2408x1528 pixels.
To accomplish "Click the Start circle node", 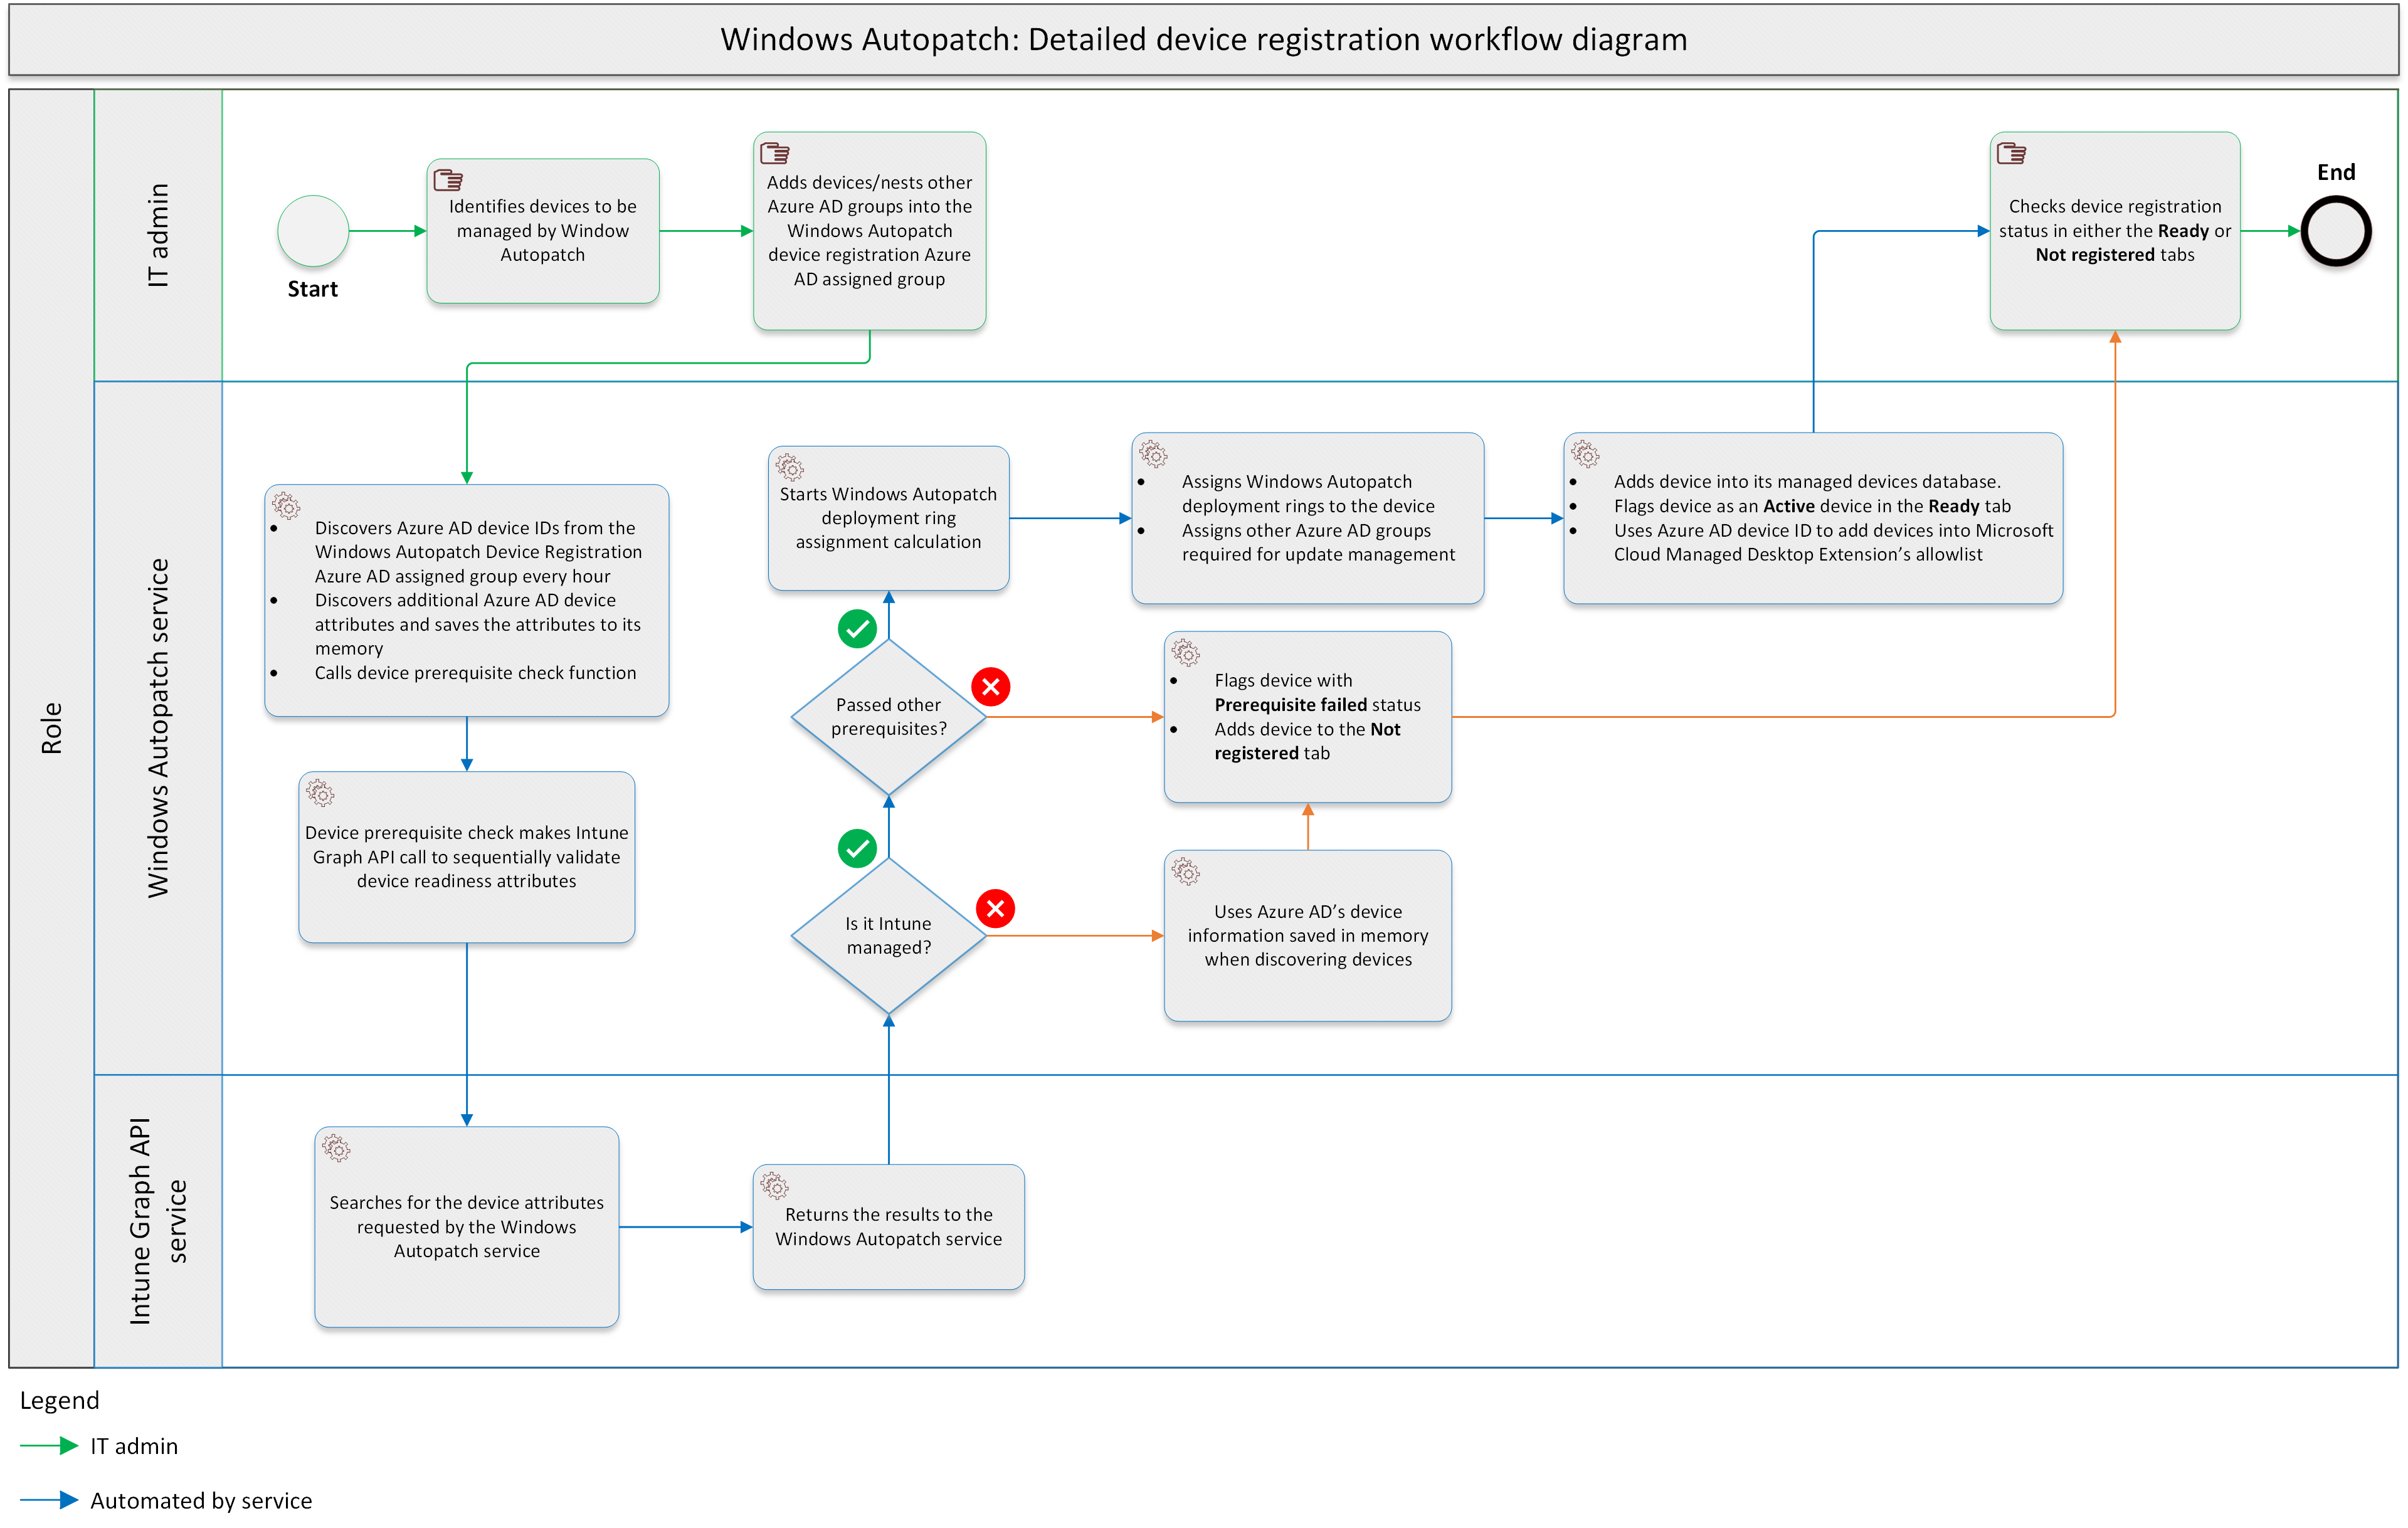I will pos(313,231).
